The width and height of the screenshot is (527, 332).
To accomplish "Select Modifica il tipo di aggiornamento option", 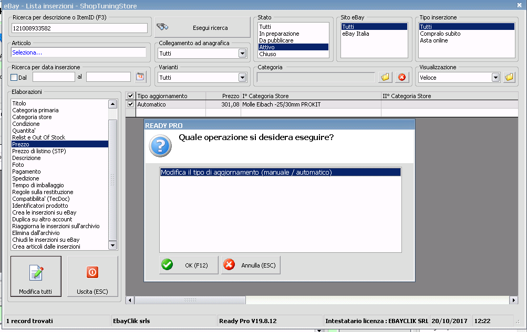I will tap(280, 172).
